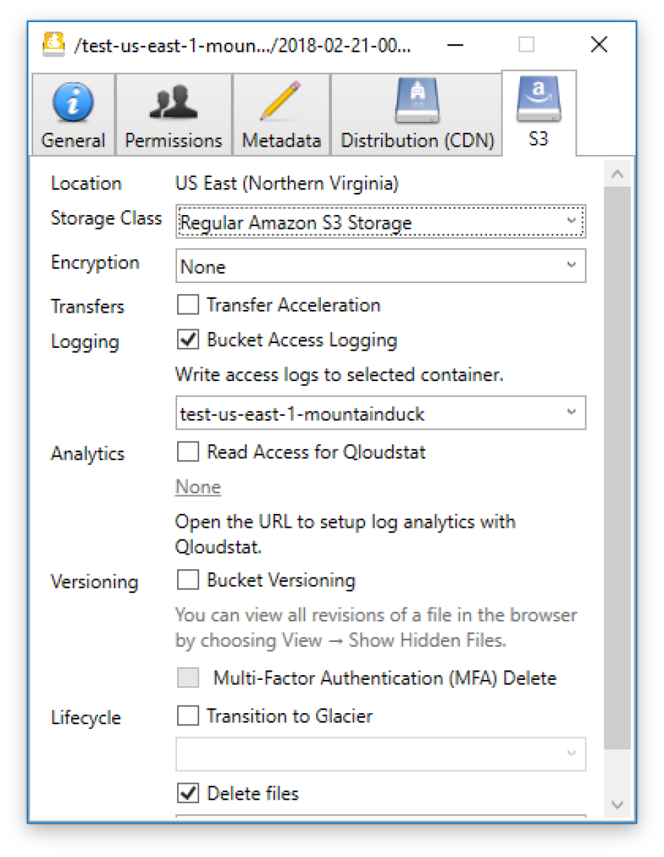Click the General info icon
The height and width of the screenshot is (857, 664).
click(72, 101)
